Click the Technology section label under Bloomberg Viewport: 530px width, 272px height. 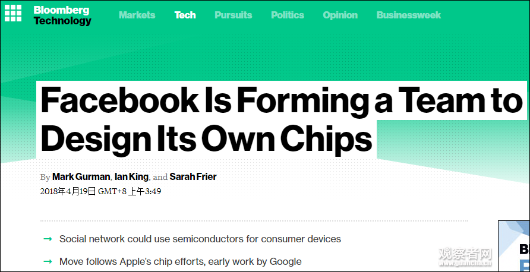point(62,21)
